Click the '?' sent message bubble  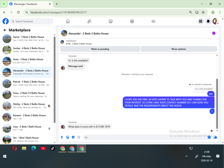(x=212, y=111)
